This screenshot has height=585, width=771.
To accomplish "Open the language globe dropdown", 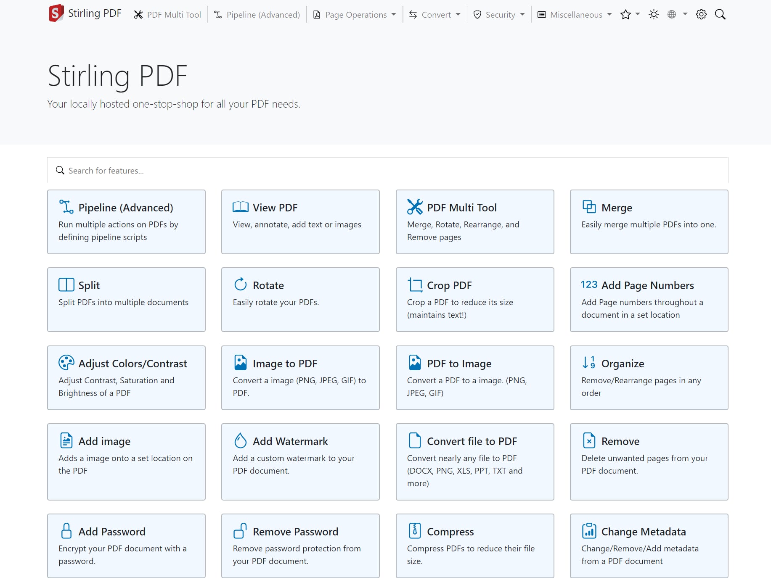I will [x=677, y=15].
